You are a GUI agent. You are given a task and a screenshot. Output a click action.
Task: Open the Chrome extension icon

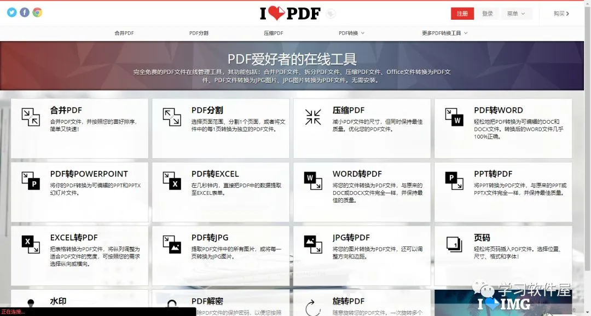[37, 13]
